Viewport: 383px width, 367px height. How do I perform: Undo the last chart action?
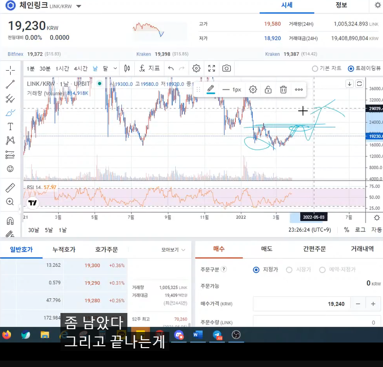coord(171,68)
